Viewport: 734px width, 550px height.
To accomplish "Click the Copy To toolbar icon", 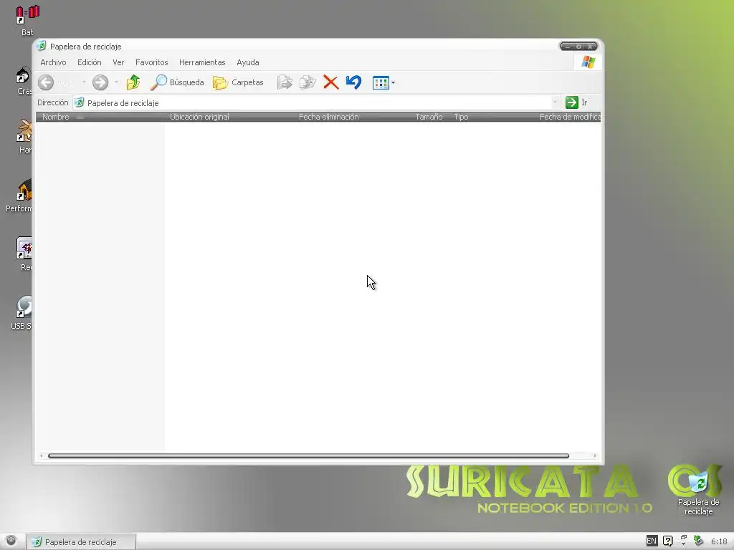I will tap(308, 82).
